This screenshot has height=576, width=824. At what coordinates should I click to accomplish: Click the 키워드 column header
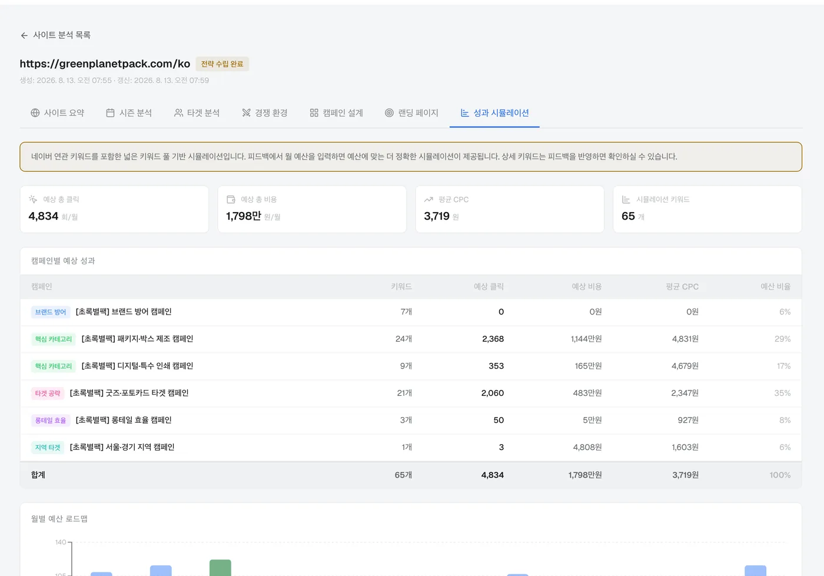pos(401,287)
